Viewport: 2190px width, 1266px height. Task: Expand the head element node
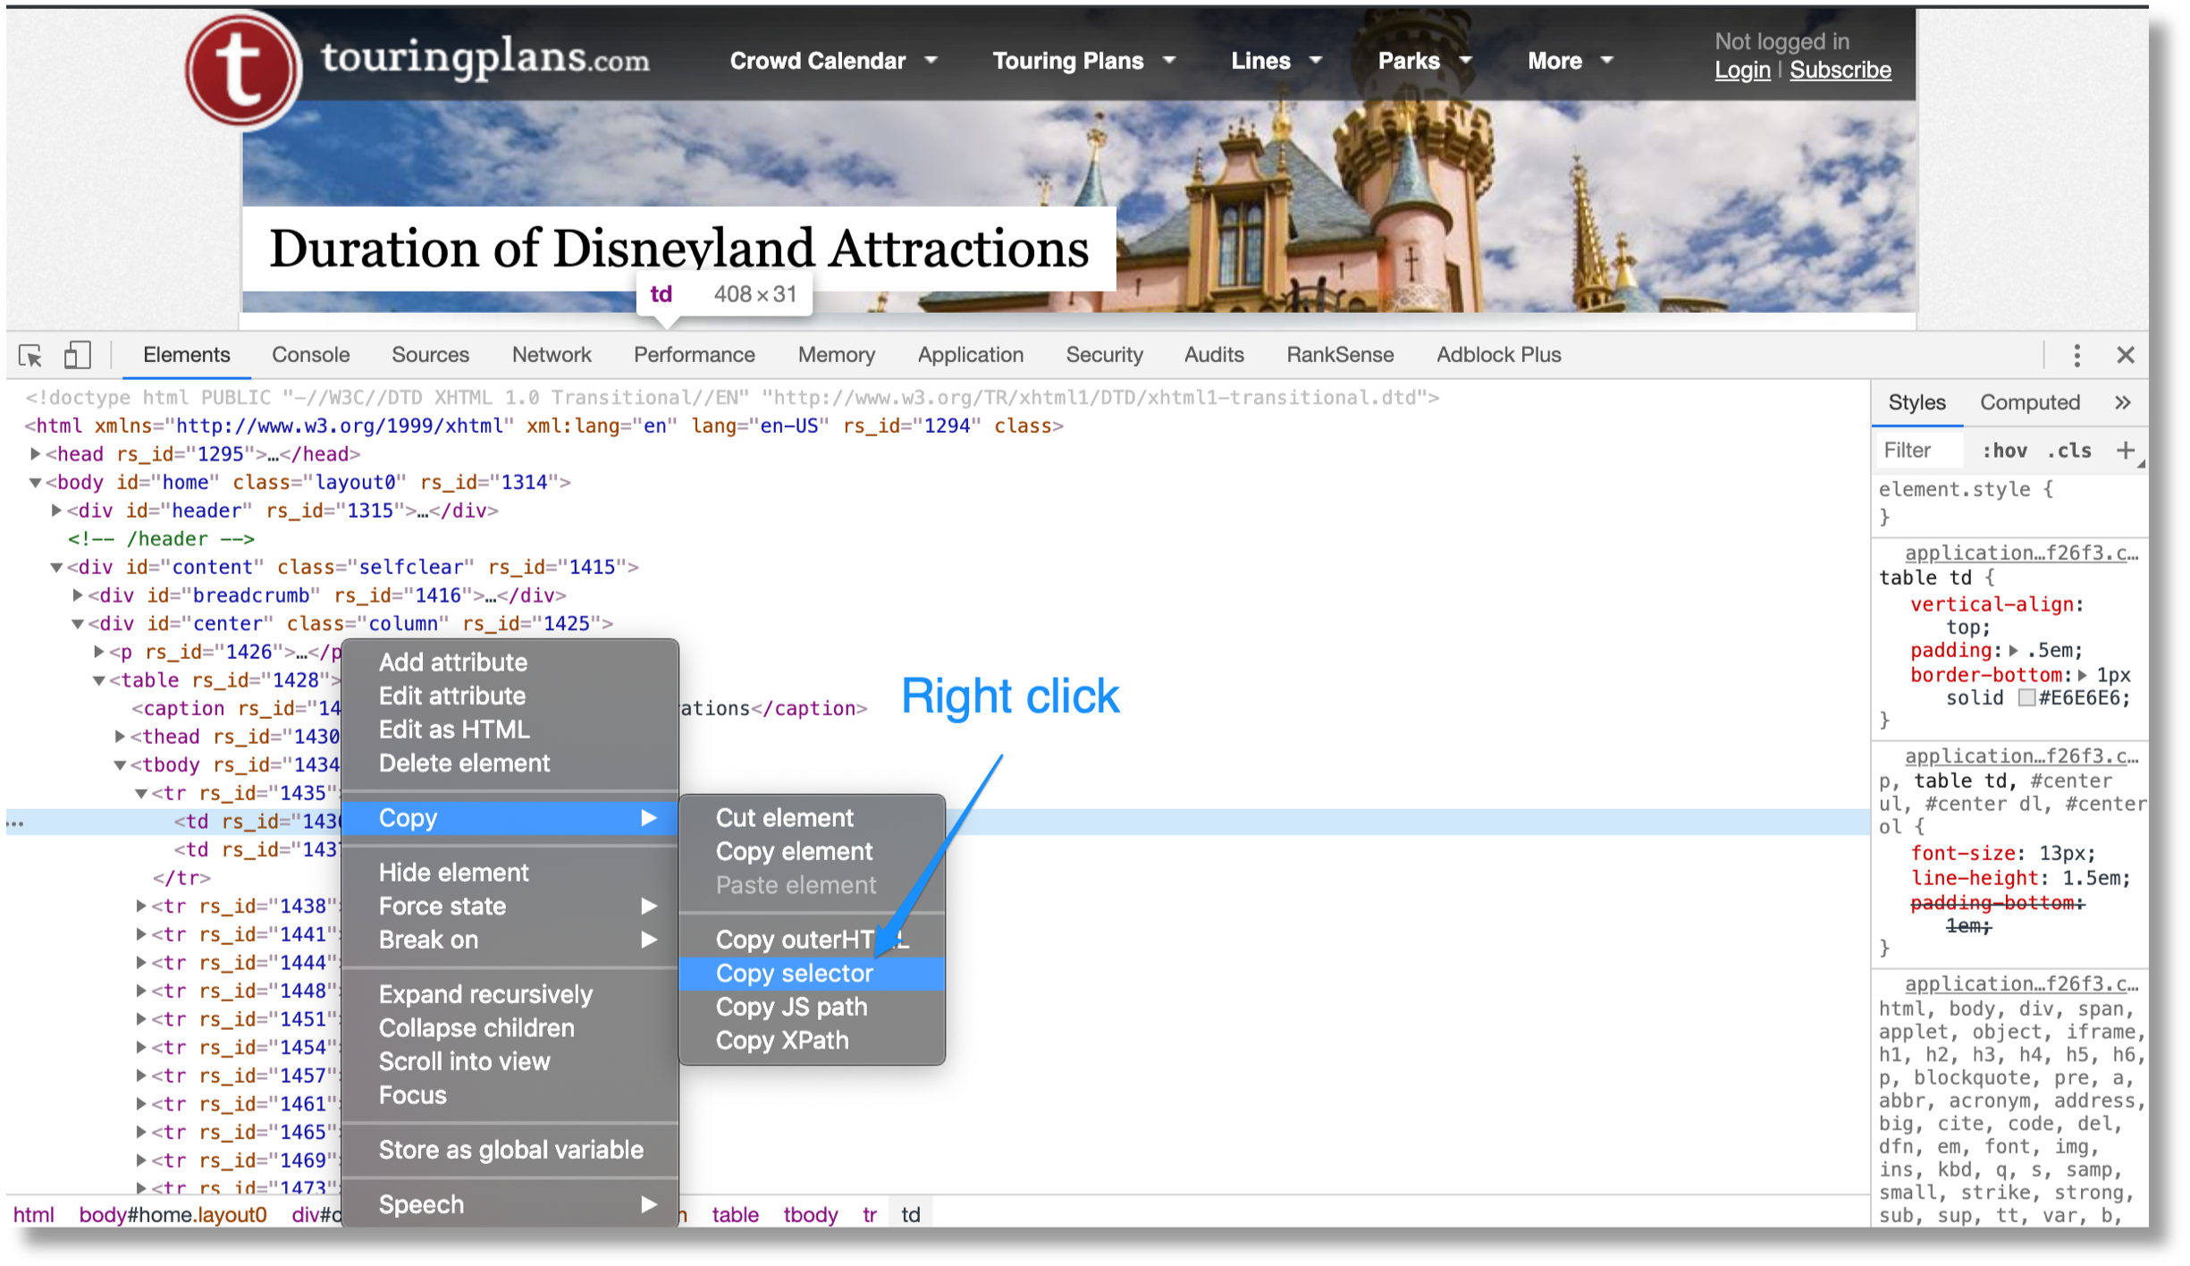pyautogui.click(x=35, y=454)
